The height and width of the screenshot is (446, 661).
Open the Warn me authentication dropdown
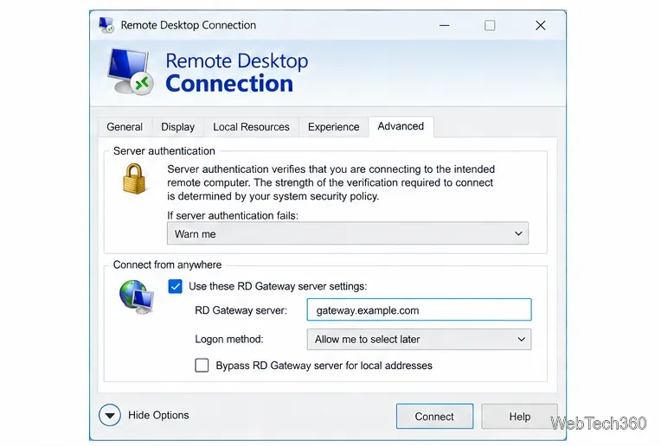tap(347, 233)
